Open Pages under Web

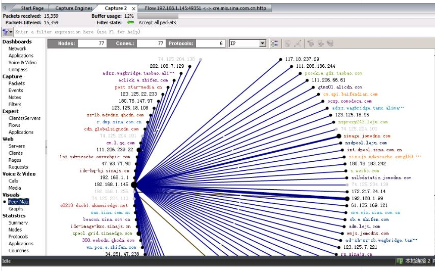coord(15,160)
